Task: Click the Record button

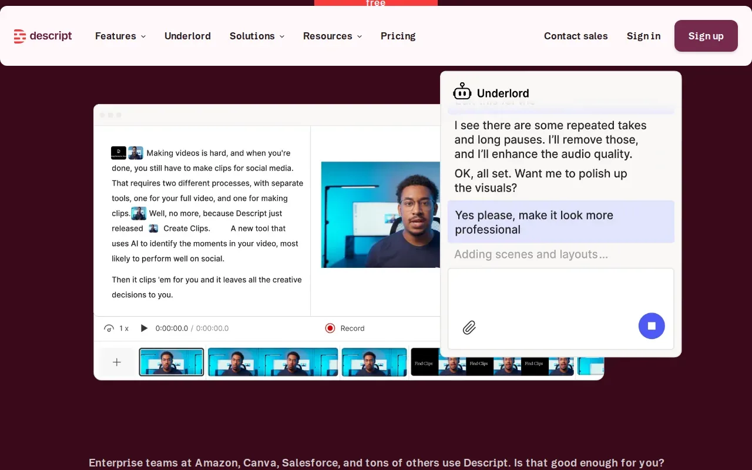Action: click(345, 328)
